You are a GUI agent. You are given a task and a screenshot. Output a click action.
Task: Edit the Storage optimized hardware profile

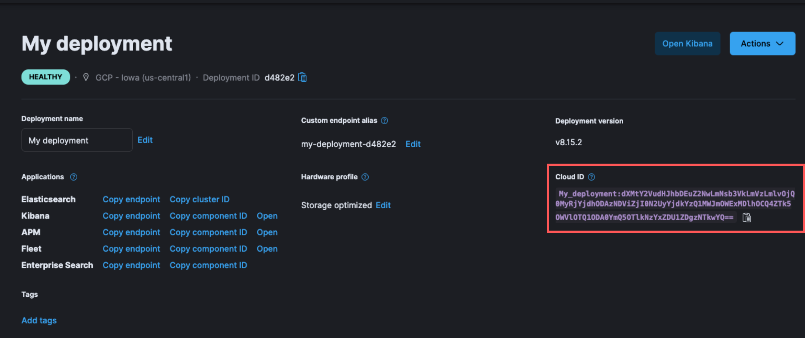pos(383,205)
